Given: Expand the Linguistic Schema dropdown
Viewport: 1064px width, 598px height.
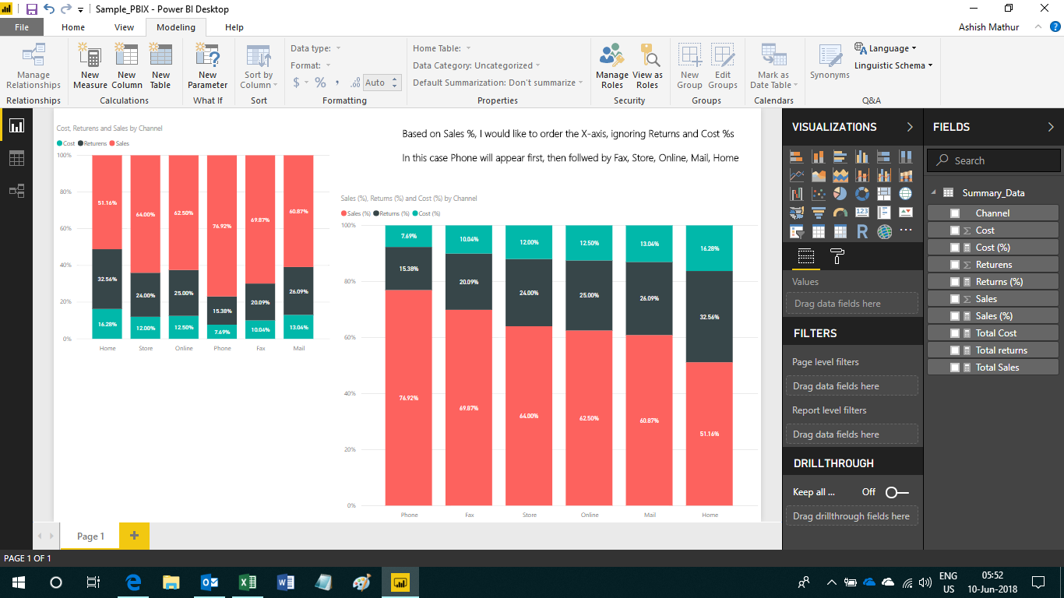Looking at the screenshot, I should coord(893,65).
